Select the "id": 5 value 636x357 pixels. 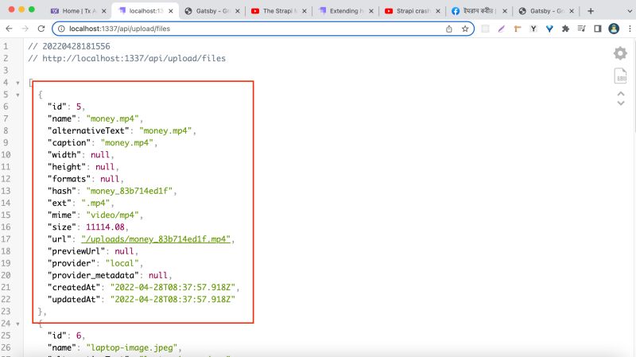coord(79,107)
